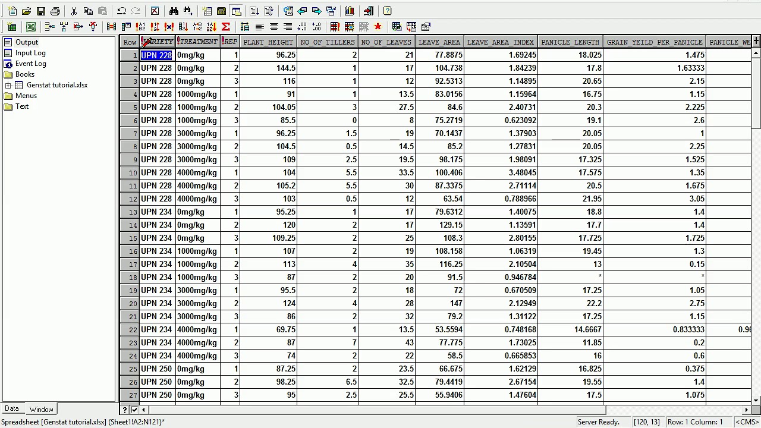This screenshot has width=761, height=428.
Task: Click the New file icon
Action: click(12, 11)
